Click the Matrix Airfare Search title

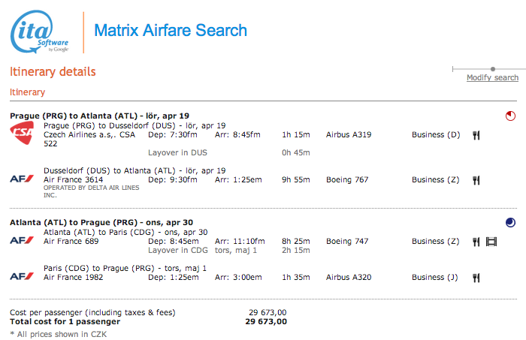click(x=171, y=30)
